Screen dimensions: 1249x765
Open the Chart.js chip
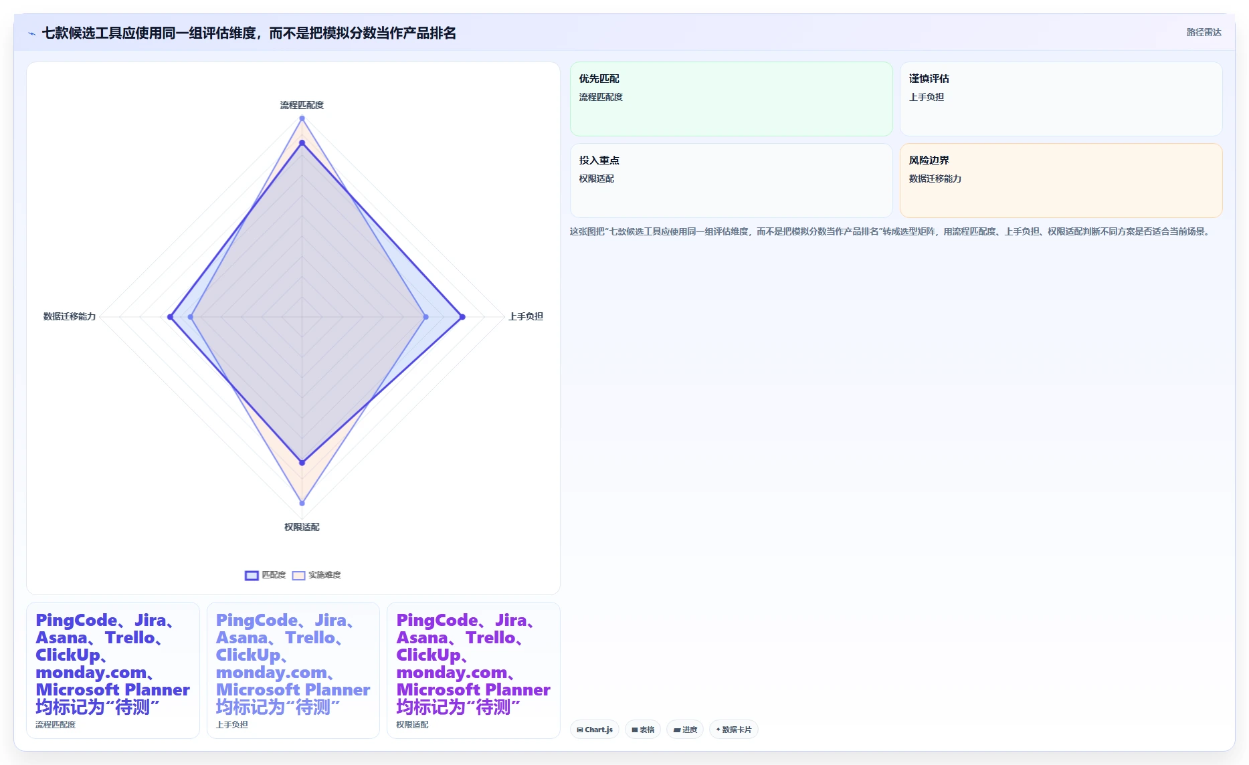pos(595,730)
